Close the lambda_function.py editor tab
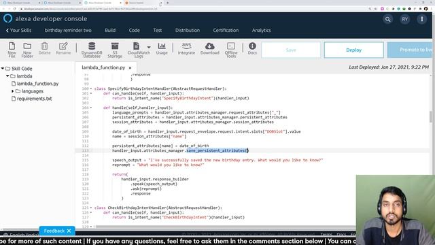The width and height of the screenshot is (435, 245). click(130, 68)
